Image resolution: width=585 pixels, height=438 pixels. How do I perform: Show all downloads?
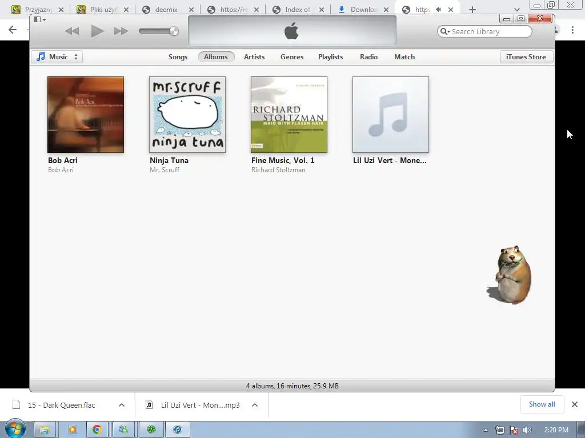(x=542, y=404)
